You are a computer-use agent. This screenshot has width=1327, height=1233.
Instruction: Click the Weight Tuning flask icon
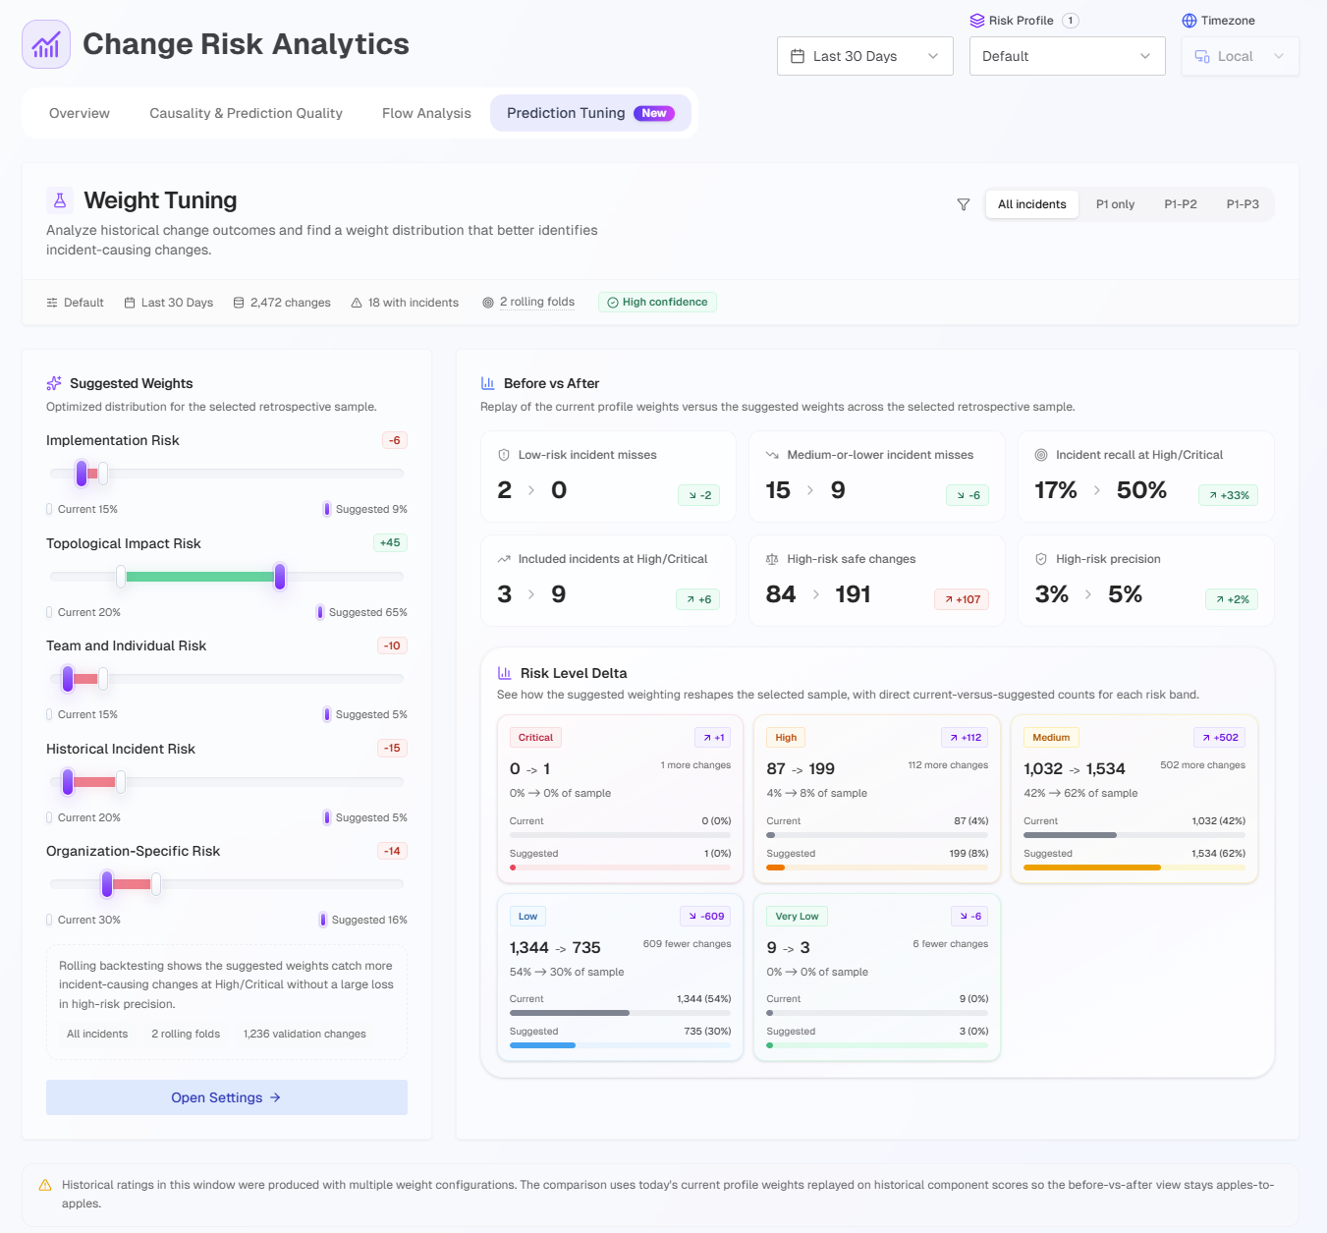click(60, 200)
